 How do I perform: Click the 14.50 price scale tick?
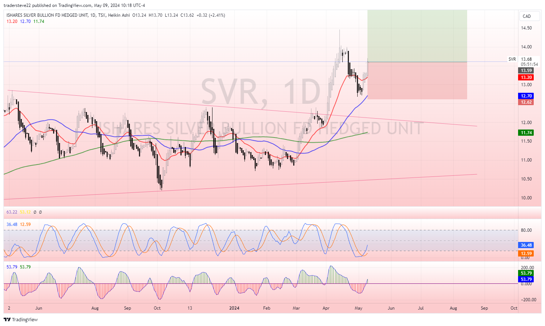click(526, 28)
